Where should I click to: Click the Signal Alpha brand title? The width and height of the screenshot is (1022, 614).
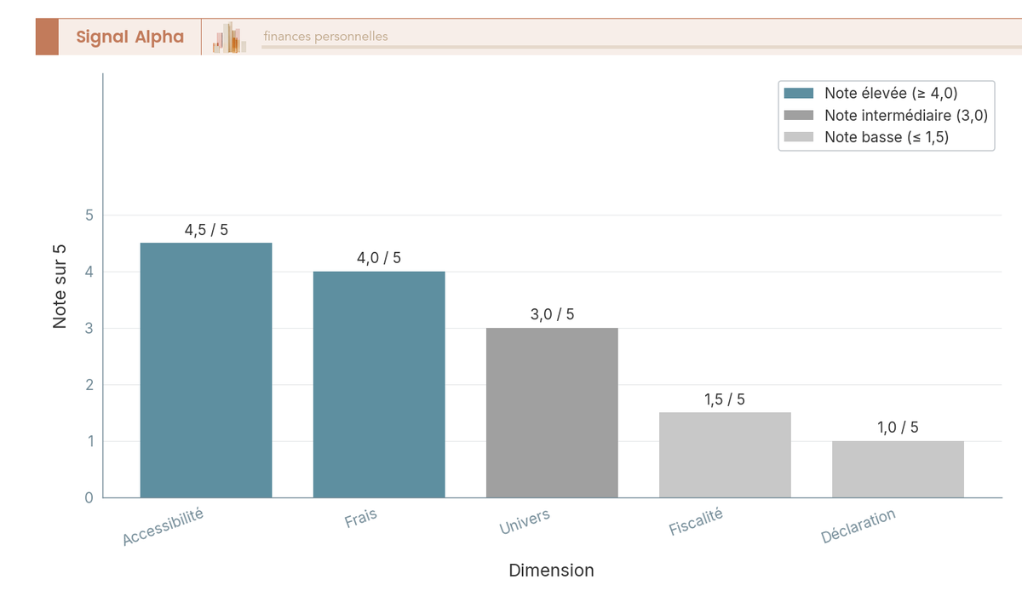(129, 37)
